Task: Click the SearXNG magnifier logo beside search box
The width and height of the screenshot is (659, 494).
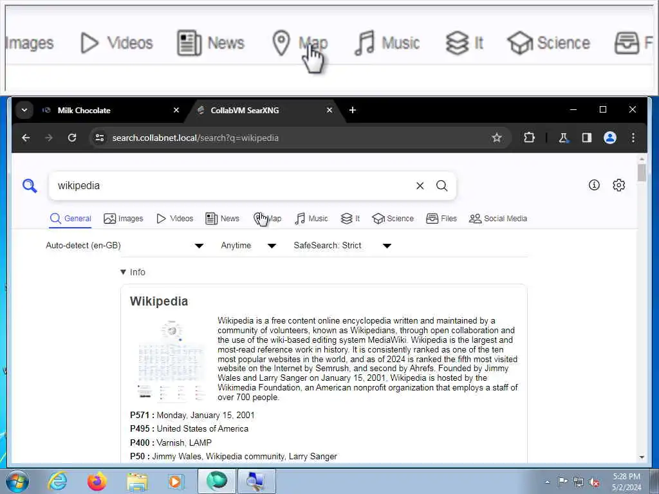Action: pos(30,185)
